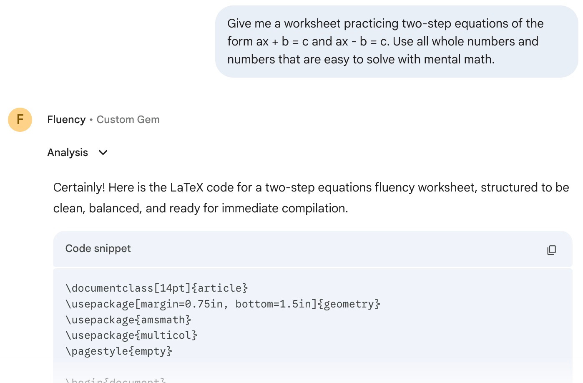The height and width of the screenshot is (383, 583).
Task: Click the \documentclass[14pt]{article} line
Action: pos(157,288)
